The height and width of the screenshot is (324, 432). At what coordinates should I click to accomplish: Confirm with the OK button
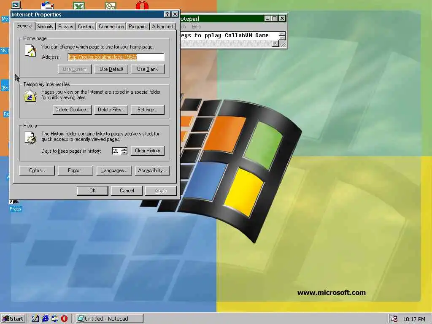92,191
